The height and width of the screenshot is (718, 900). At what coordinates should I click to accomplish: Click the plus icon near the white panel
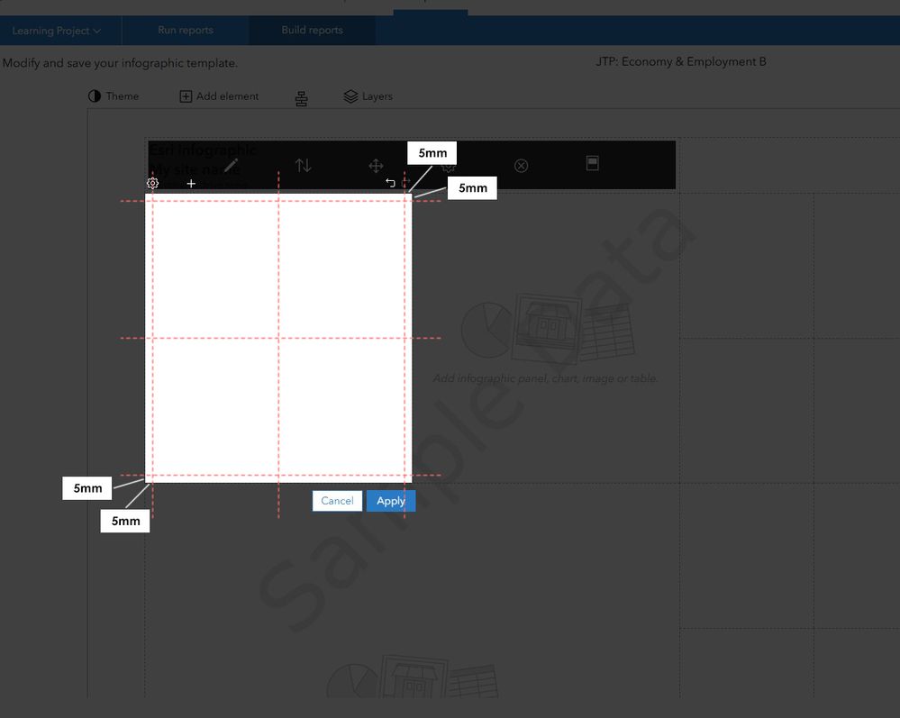click(191, 183)
